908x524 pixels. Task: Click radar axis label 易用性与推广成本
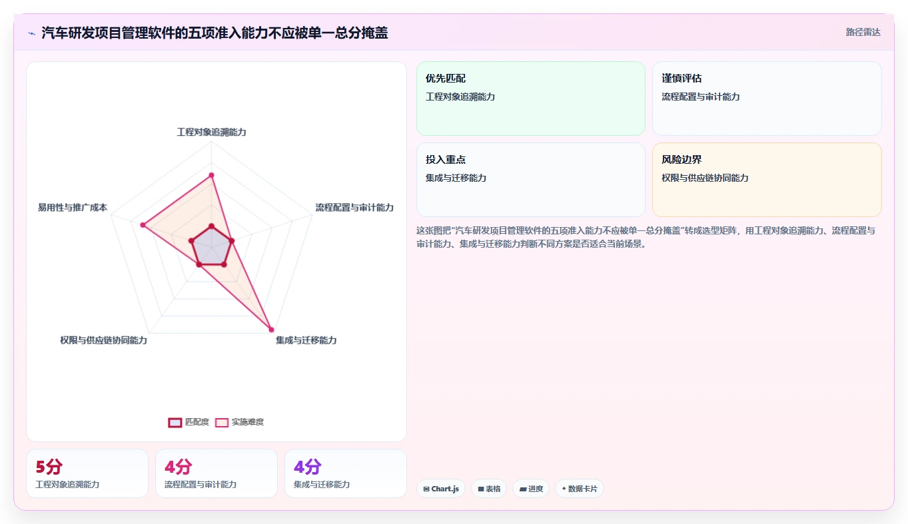(x=73, y=208)
